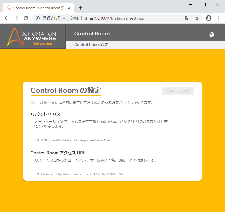The image size is (225, 212).
Task: Focus the リポジトリ パス input field
Action: point(102,134)
